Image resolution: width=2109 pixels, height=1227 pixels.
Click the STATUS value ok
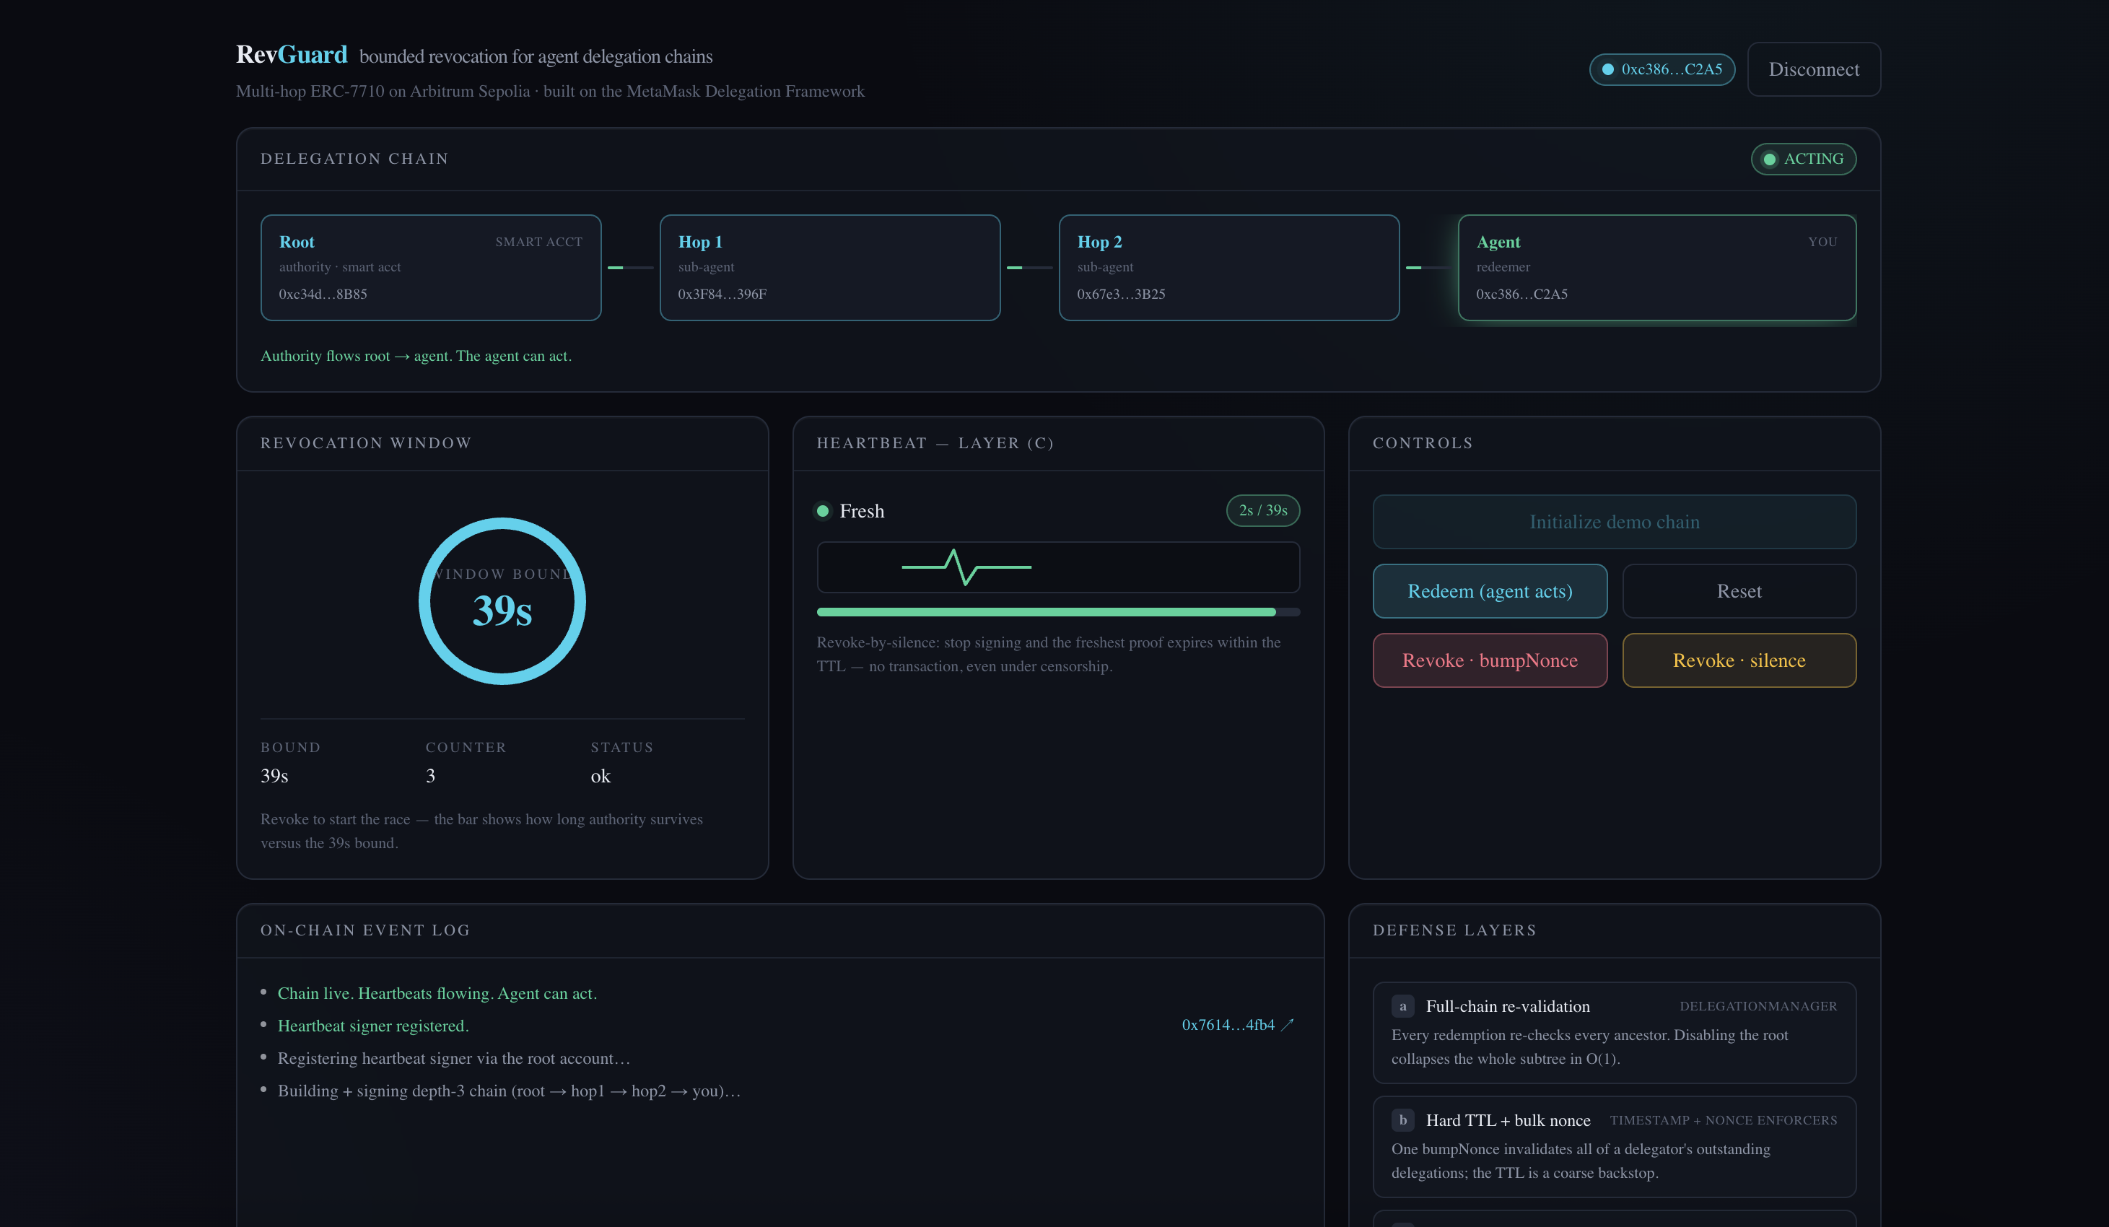coord(601,776)
